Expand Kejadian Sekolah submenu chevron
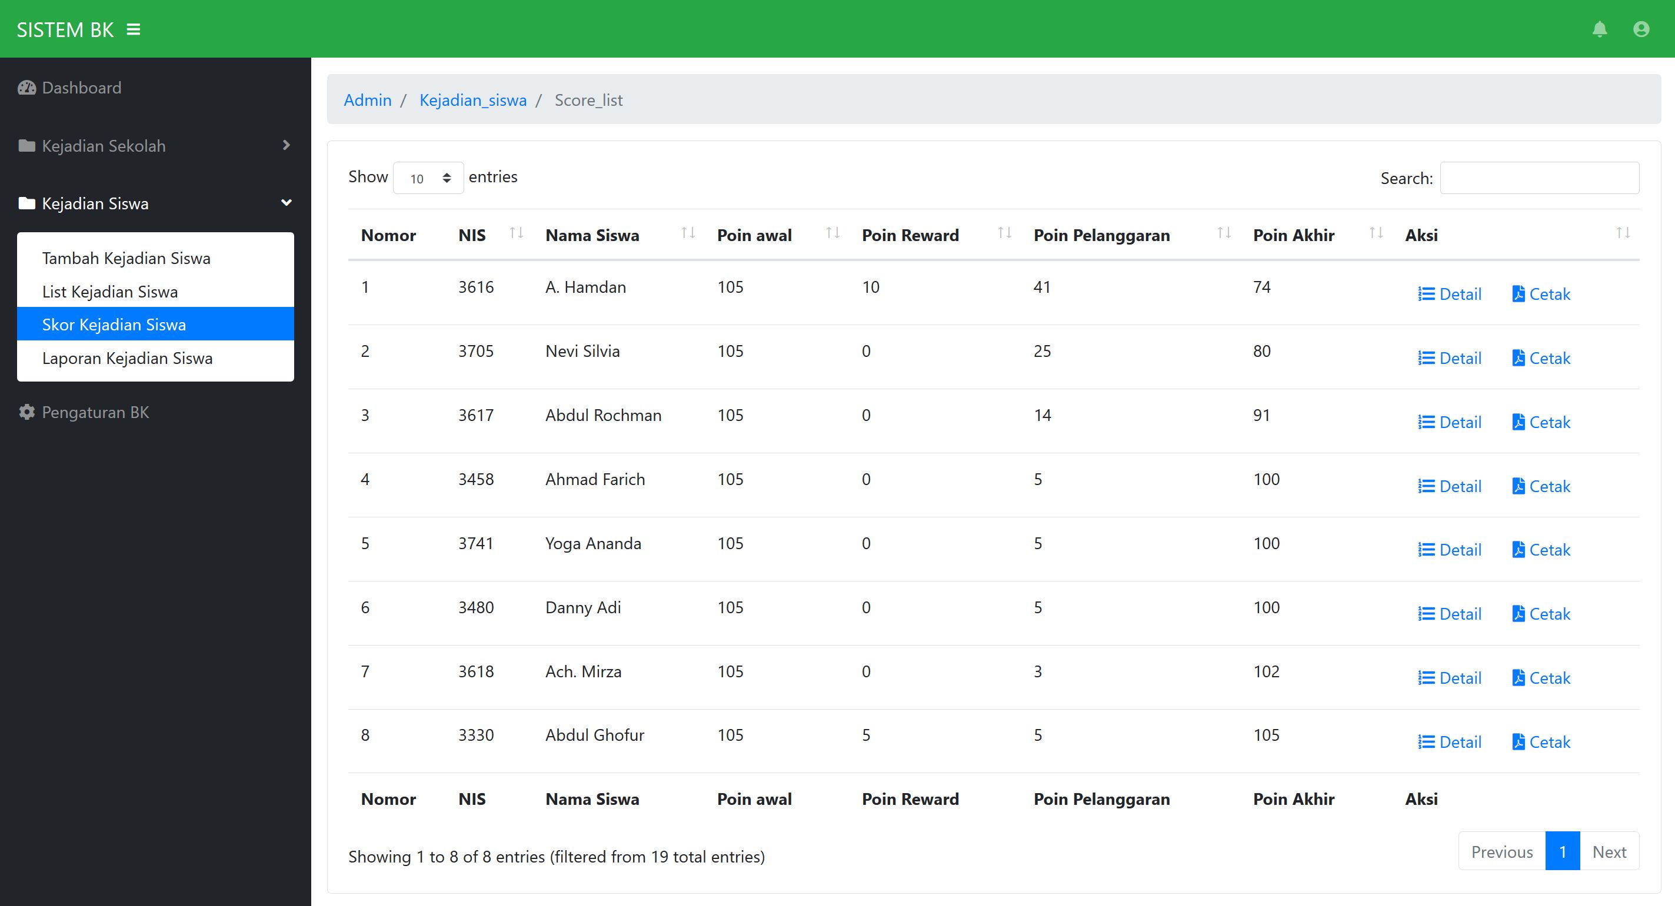This screenshot has height=906, width=1675. click(286, 145)
